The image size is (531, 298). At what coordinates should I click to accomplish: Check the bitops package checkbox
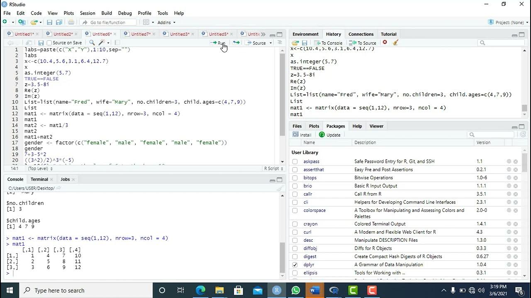[295, 178]
